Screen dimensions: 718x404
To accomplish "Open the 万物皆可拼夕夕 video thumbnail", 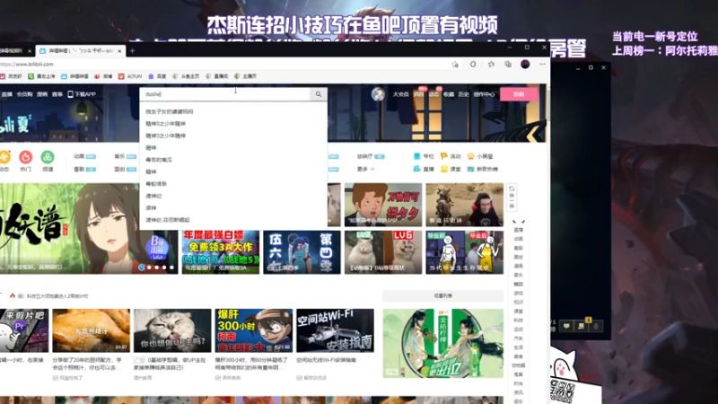I will (x=383, y=205).
